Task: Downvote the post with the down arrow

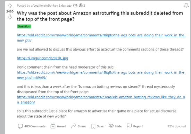Action: point(10,17)
